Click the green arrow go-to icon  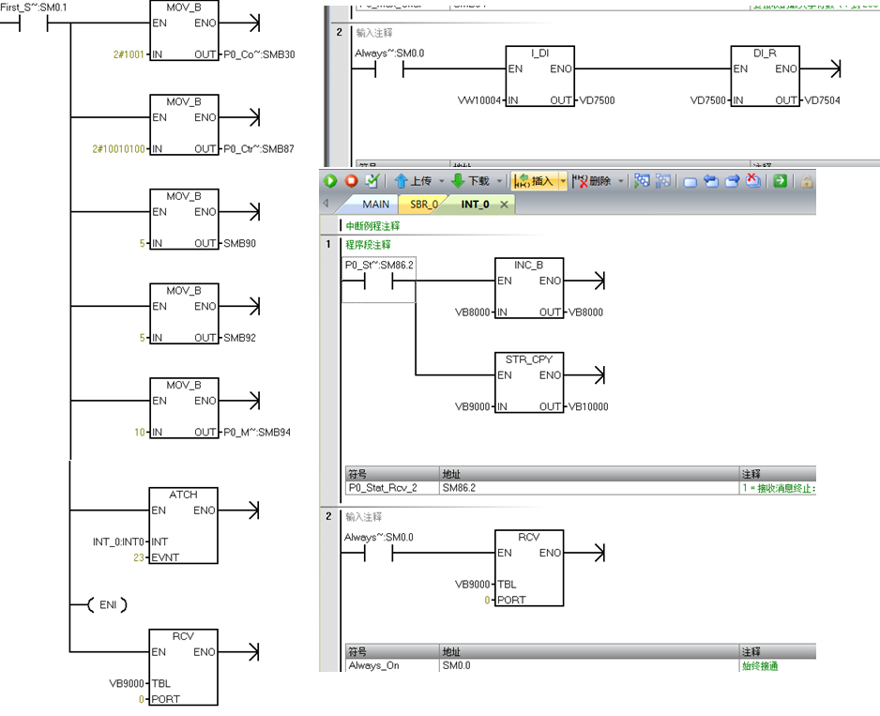click(x=780, y=181)
